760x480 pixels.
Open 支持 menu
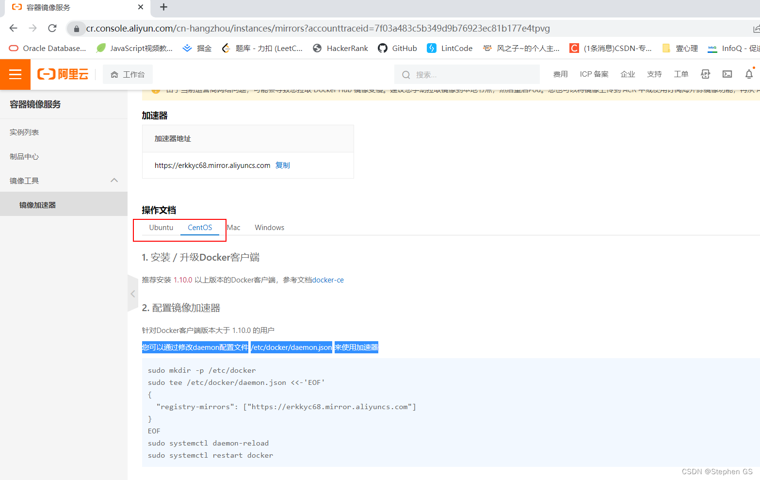pos(654,74)
